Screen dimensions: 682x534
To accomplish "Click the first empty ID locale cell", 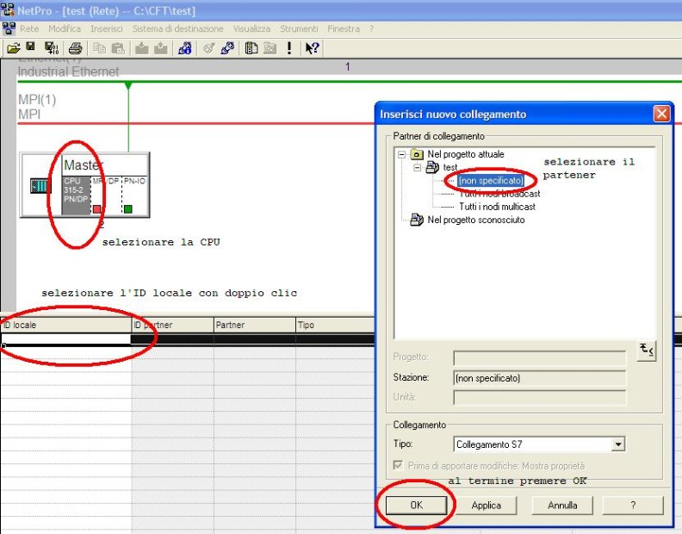I will pos(65,339).
